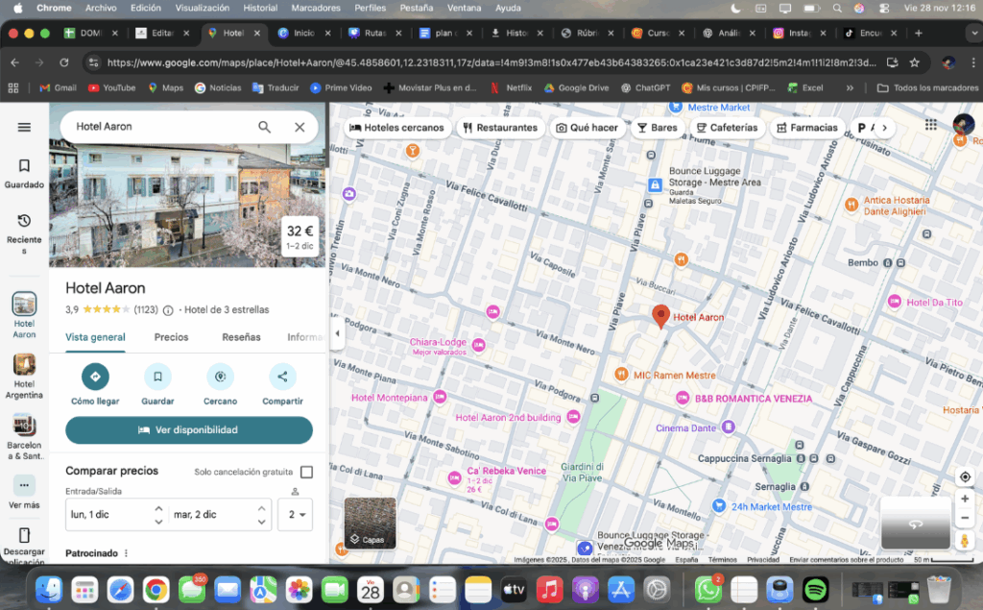Open the Google apps grid icon
The image size is (983, 610).
pos(930,125)
